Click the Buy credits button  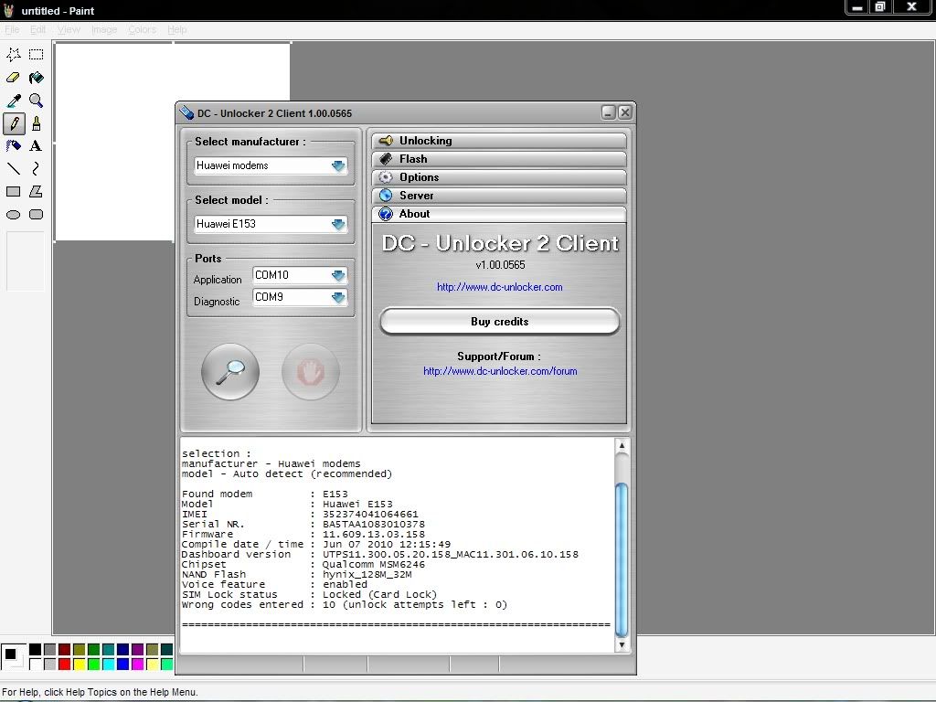499,322
